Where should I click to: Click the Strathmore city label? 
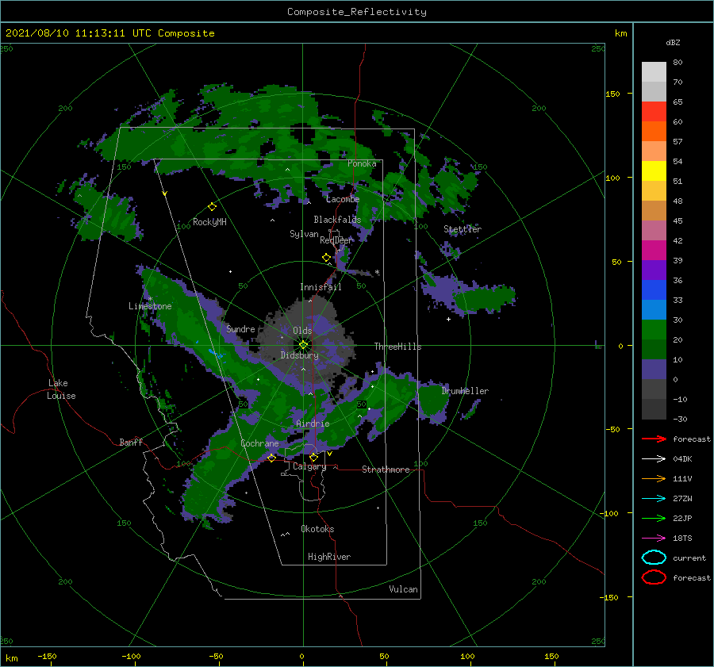tap(386, 470)
